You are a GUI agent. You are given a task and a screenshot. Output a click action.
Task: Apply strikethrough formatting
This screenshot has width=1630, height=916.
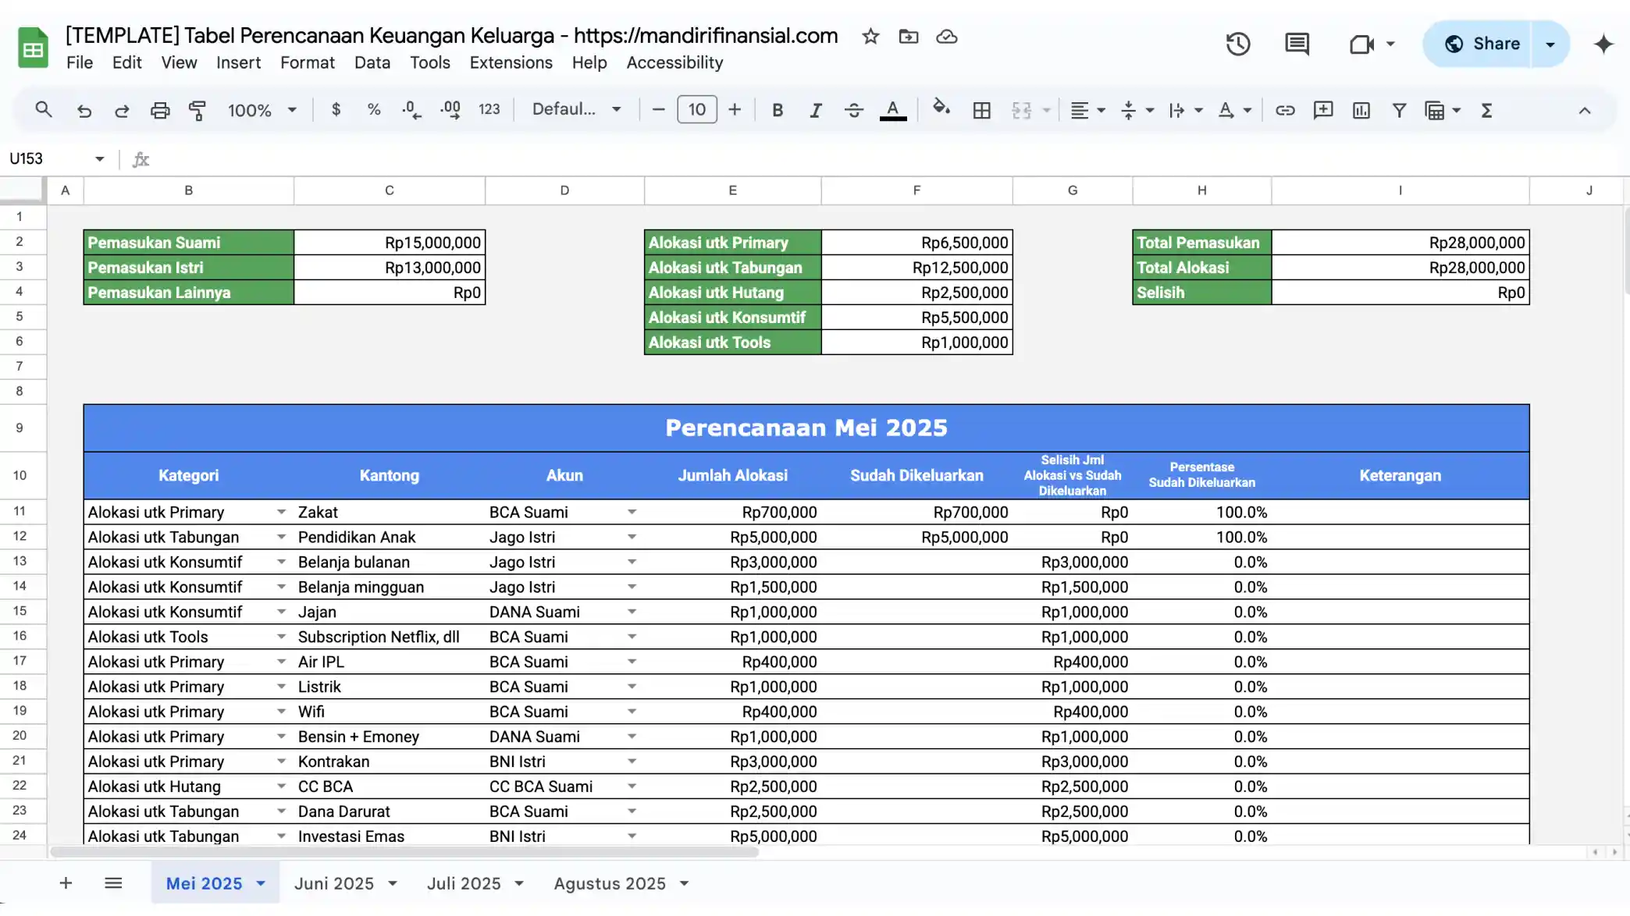(x=853, y=110)
